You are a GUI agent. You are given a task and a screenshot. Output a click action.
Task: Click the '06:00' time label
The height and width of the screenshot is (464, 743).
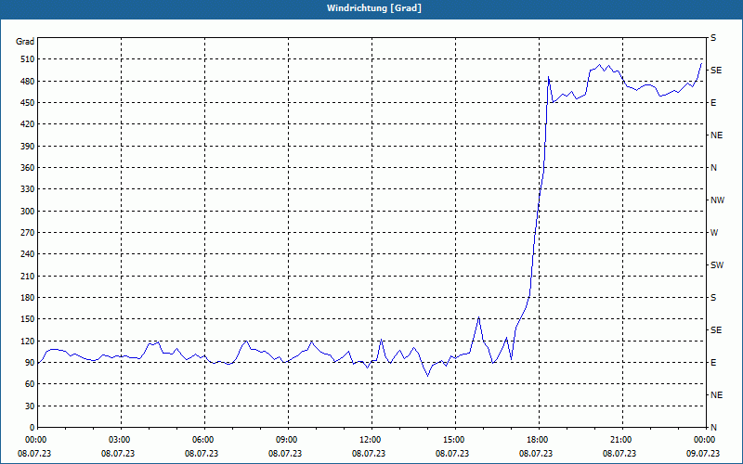pos(204,440)
